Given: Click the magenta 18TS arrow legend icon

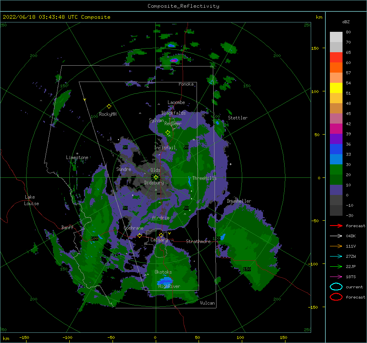Looking at the screenshot, I should coord(336,277).
